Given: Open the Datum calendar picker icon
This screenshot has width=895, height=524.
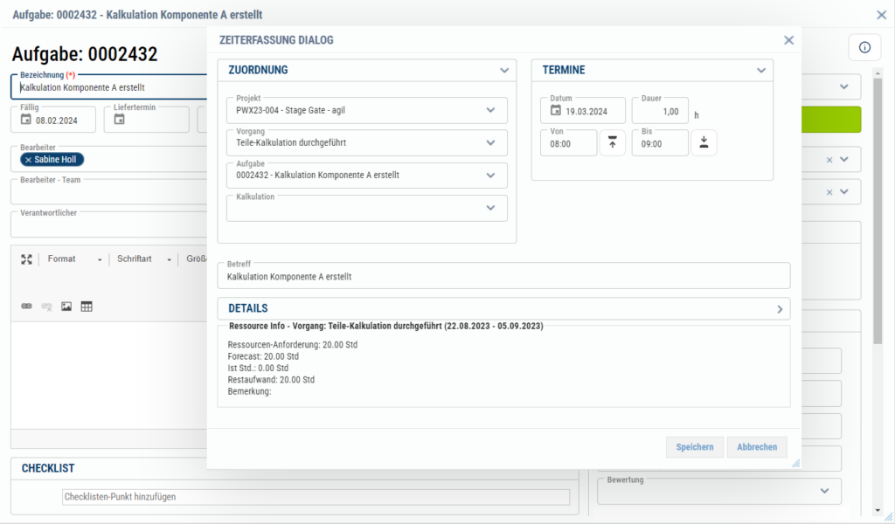Looking at the screenshot, I should pos(556,111).
